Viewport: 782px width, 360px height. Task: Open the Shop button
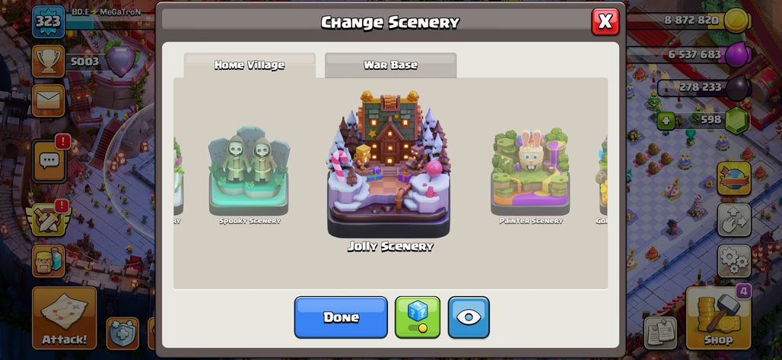click(x=718, y=317)
